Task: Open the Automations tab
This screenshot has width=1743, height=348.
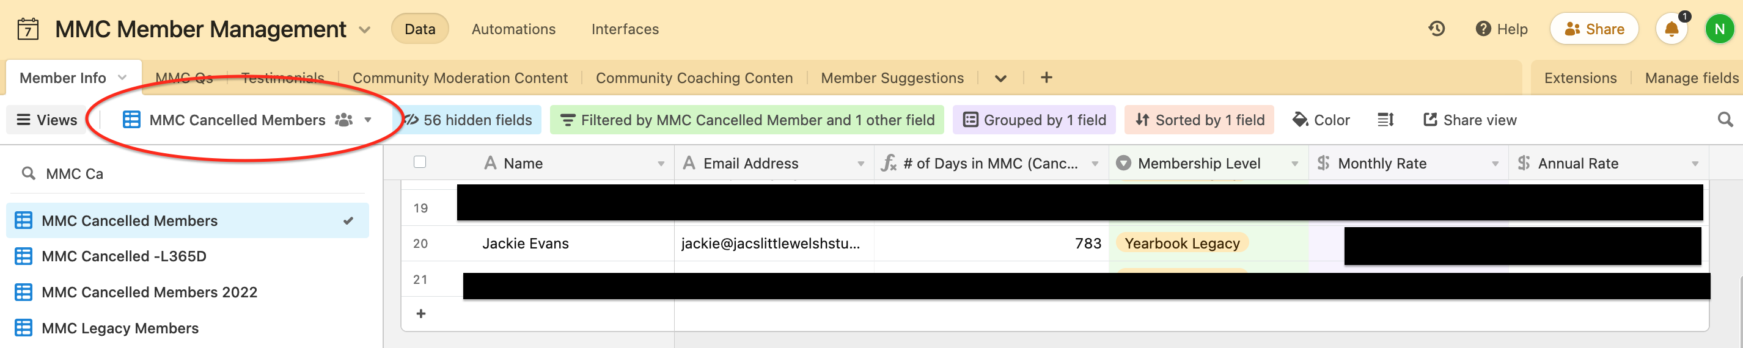Action: pos(513,29)
